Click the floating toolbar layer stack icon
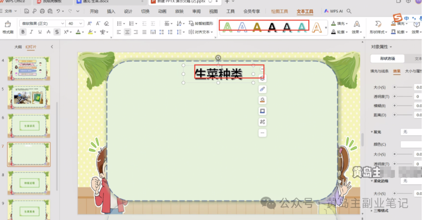 tap(263, 78)
